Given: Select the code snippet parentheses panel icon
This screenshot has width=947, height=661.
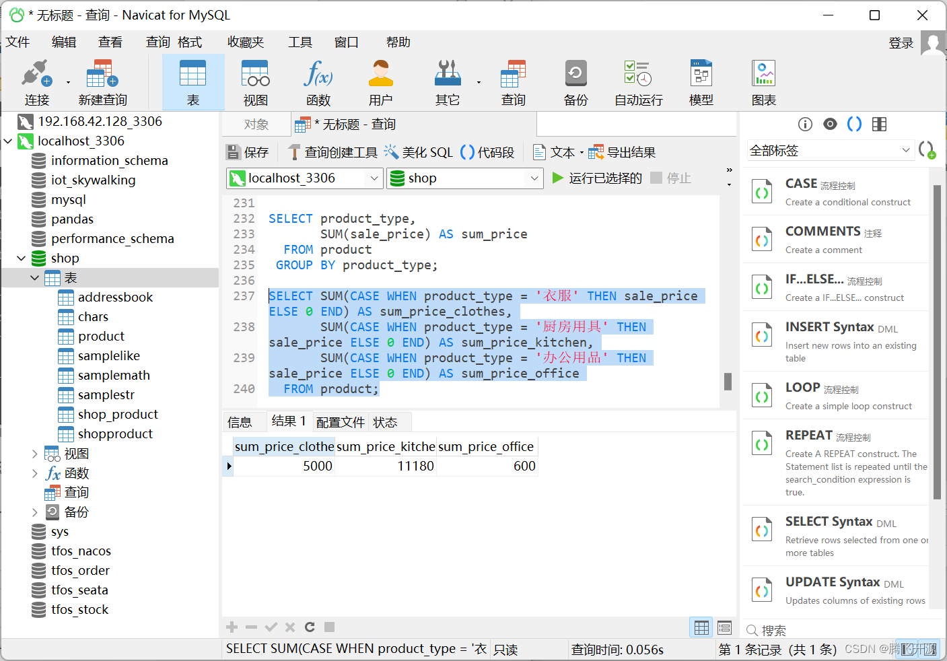Looking at the screenshot, I should 854,124.
